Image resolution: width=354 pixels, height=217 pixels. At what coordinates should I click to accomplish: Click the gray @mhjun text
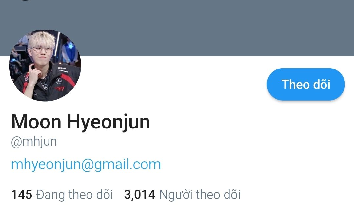[34, 142]
